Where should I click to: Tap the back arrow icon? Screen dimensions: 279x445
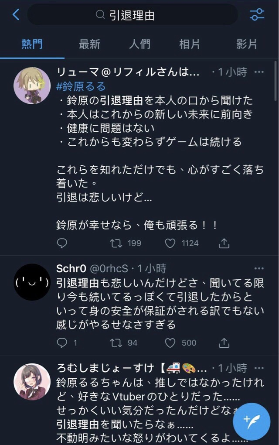[x=16, y=15]
